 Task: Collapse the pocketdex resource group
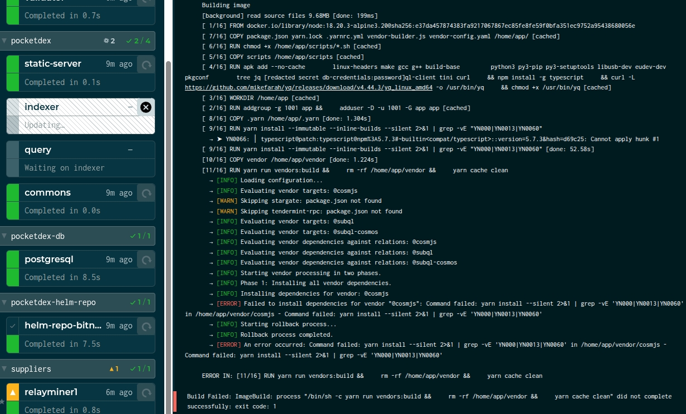click(x=5, y=41)
